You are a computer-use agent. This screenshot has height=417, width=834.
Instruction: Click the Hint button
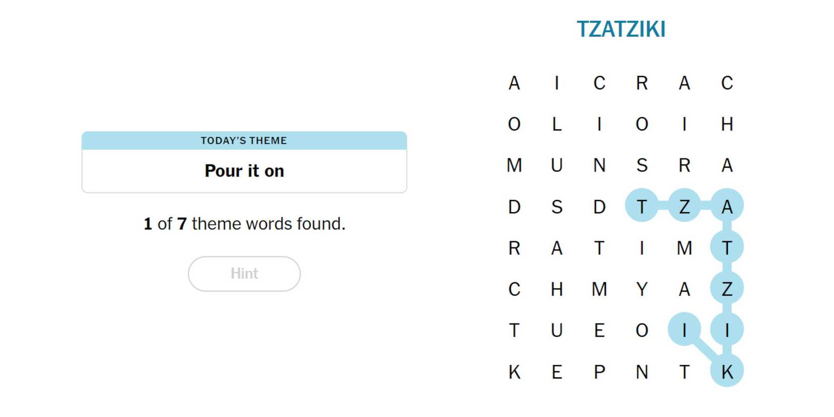244,273
